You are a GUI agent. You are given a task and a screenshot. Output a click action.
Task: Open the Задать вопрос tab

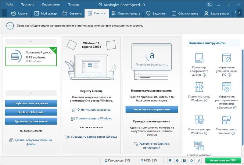click(217, 13)
